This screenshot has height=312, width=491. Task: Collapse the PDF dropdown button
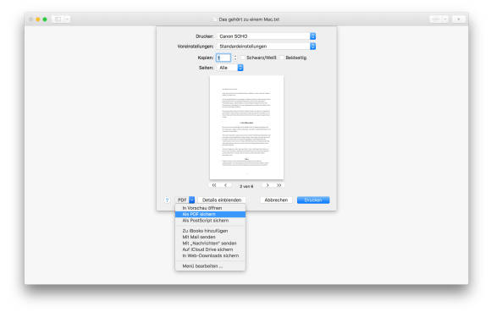tap(185, 200)
